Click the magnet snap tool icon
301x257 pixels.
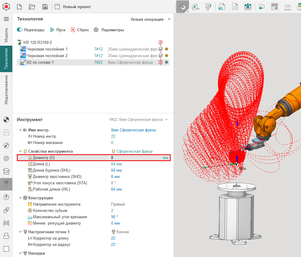pos(182,7)
